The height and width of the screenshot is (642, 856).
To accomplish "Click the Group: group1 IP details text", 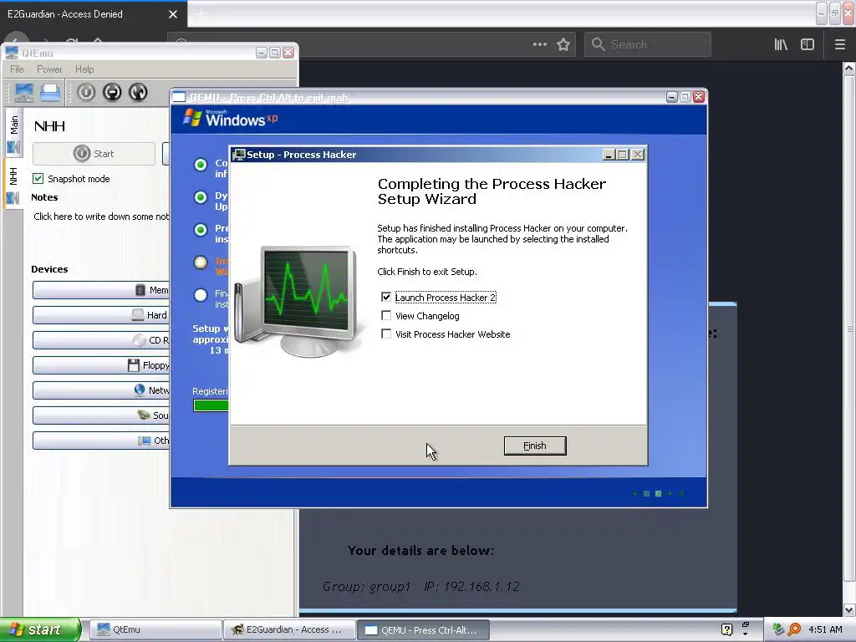I will (421, 586).
